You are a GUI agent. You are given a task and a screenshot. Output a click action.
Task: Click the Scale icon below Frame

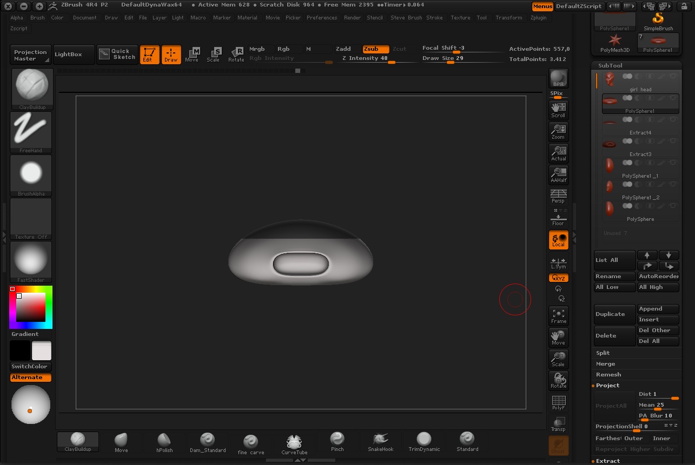[x=558, y=359]
